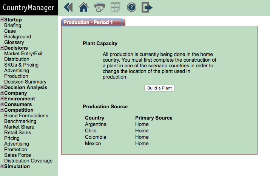The height and width of the screenshot is (176, 270).
Task: Open Decision Summary in sidebar
Action: (x=25, y=82)
